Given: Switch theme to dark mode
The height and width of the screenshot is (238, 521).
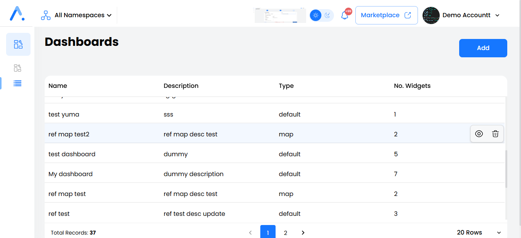Looking at the screenshot, I should (327, 15).
